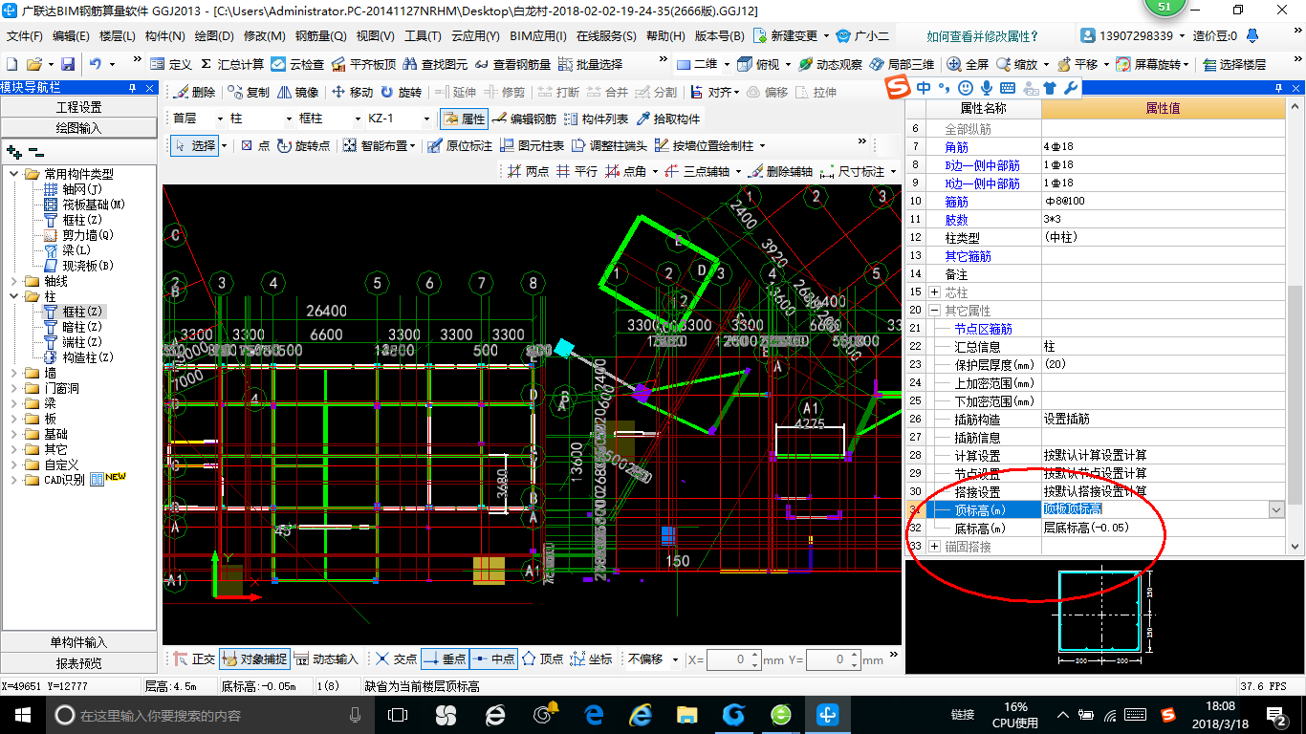1306x734 pixels.
Task: Toggle 交点 intersection snap
Action: [x=396, y=659]
